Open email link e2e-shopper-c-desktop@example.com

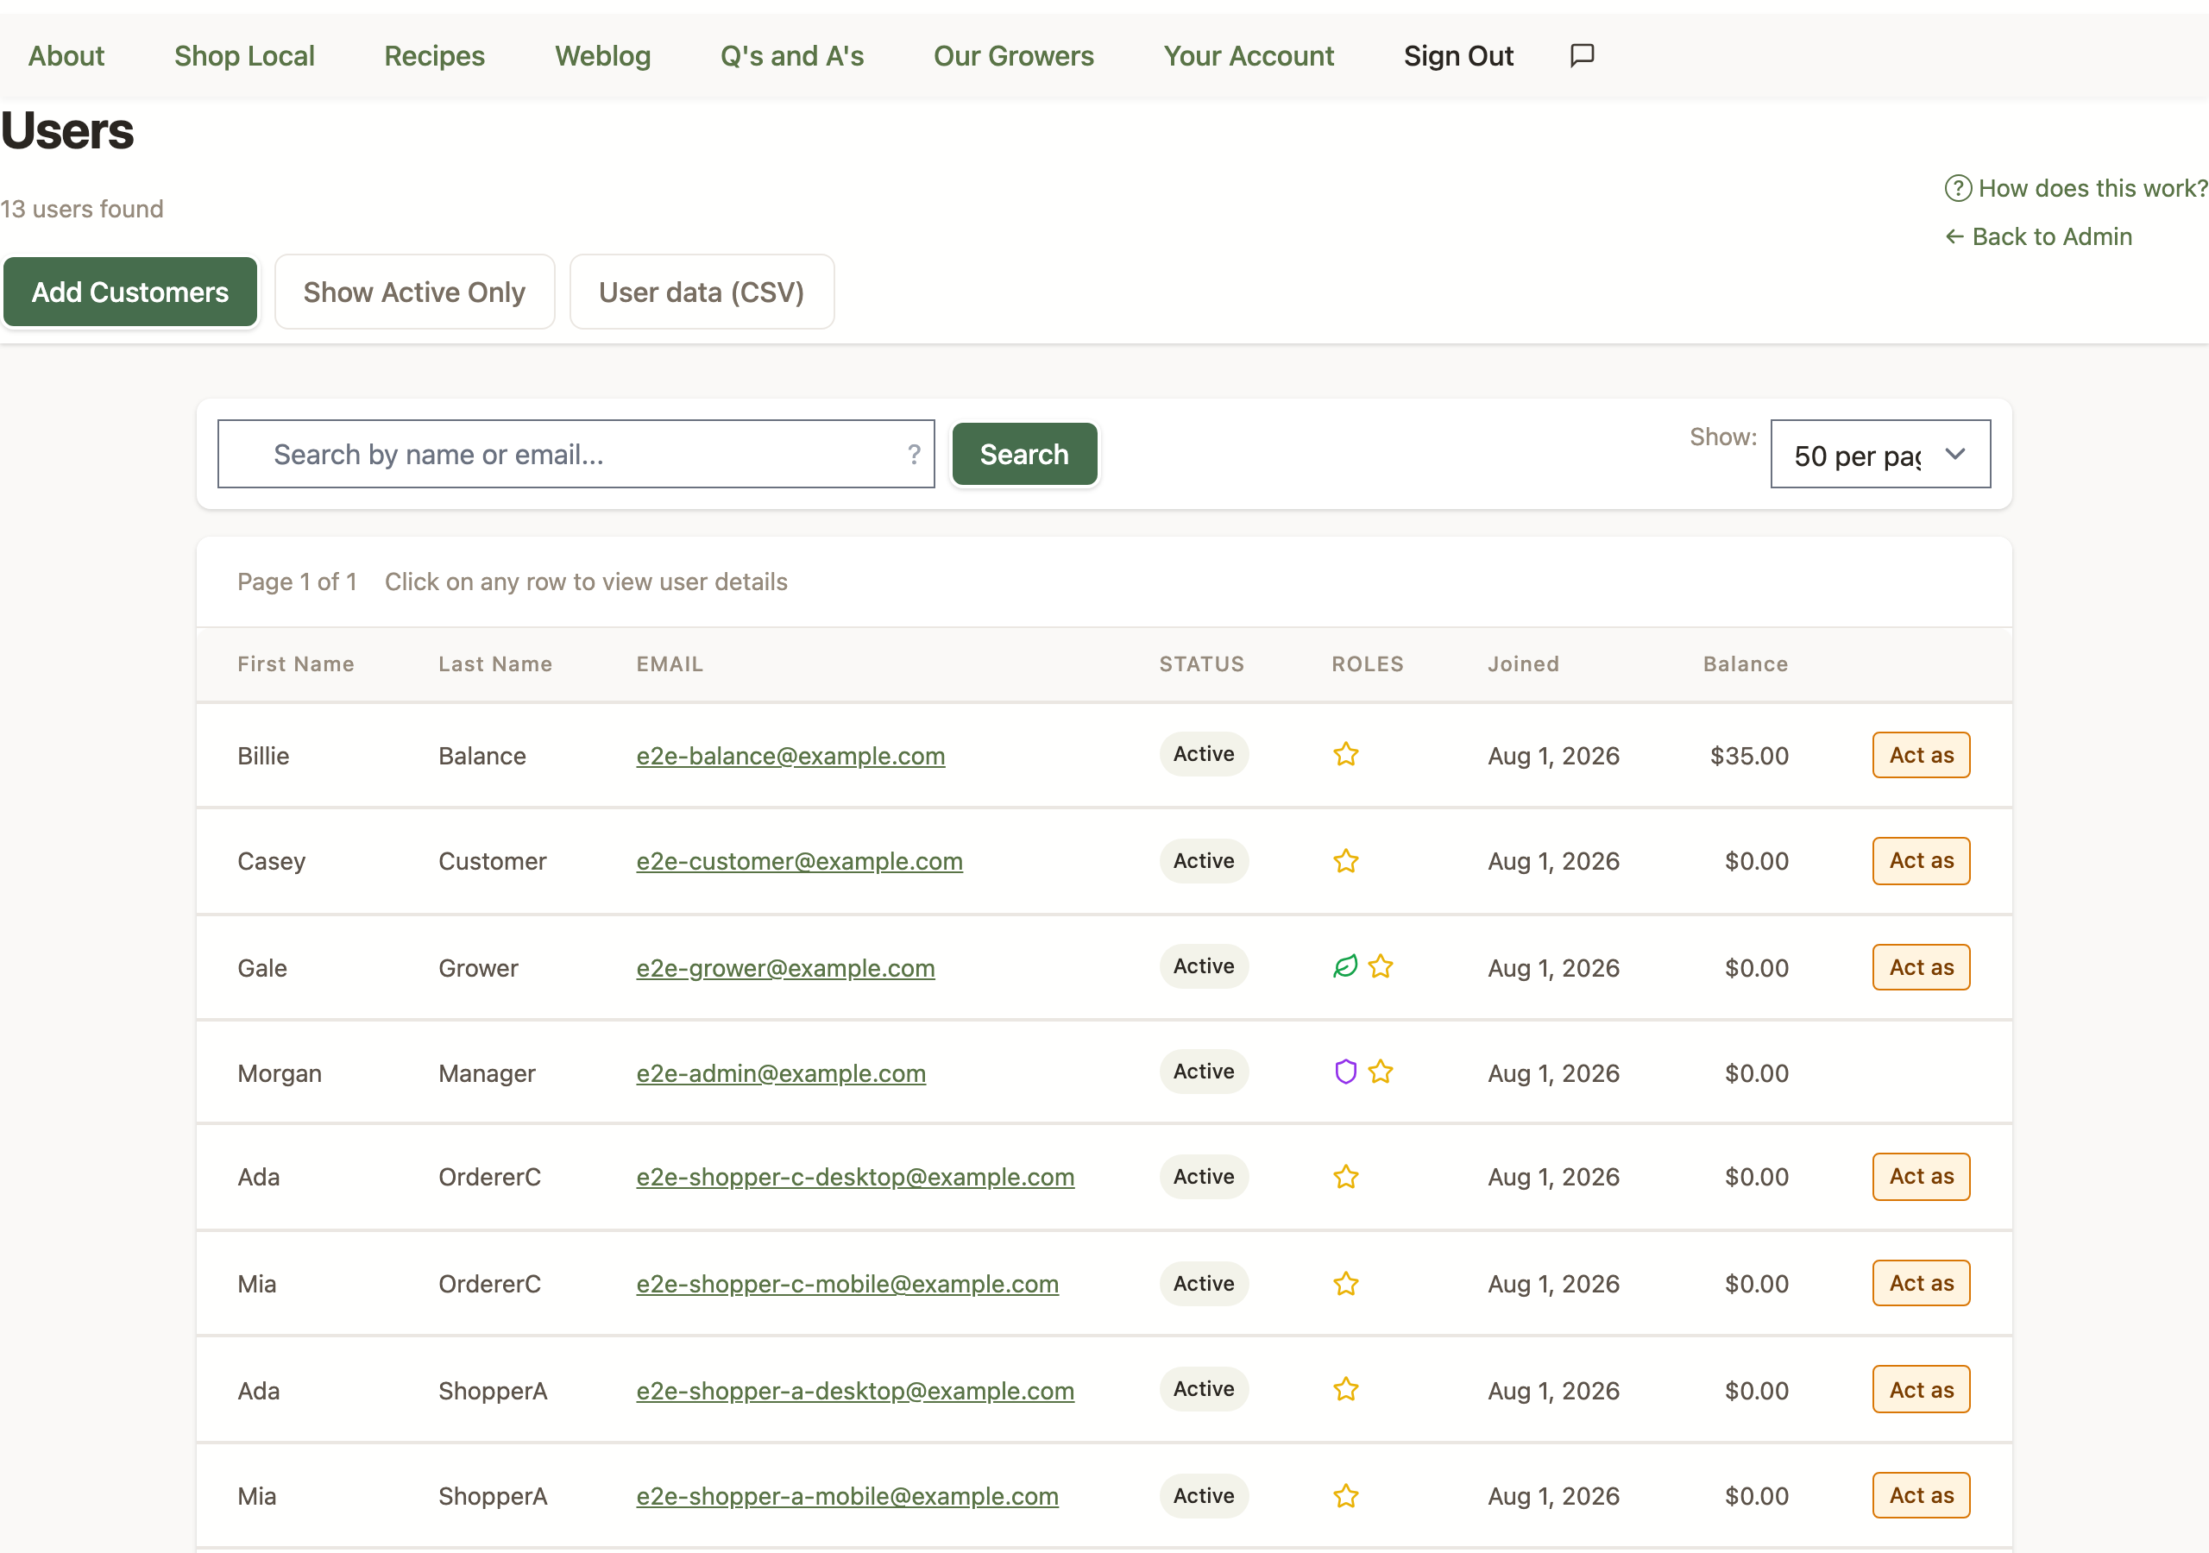point(854,1177)
